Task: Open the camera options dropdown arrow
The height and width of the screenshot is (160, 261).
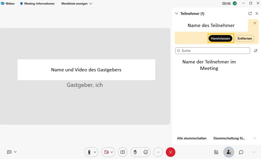Action: point(112,152)
